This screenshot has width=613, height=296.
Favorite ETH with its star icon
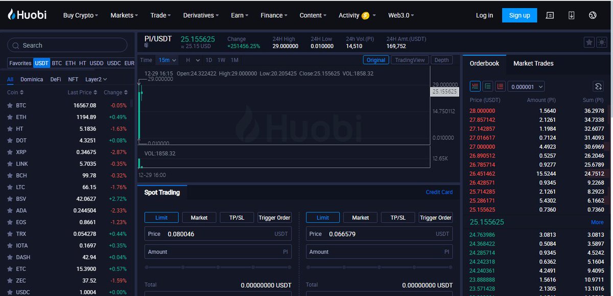pos(10,117)
